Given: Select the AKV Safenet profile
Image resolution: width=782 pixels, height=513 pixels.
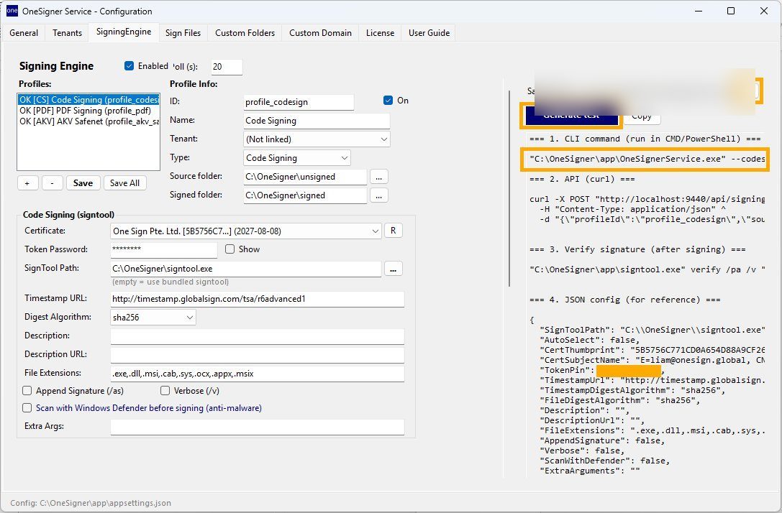Looking at the screenshot, I should pyautogui.click(x=88, y=121).
